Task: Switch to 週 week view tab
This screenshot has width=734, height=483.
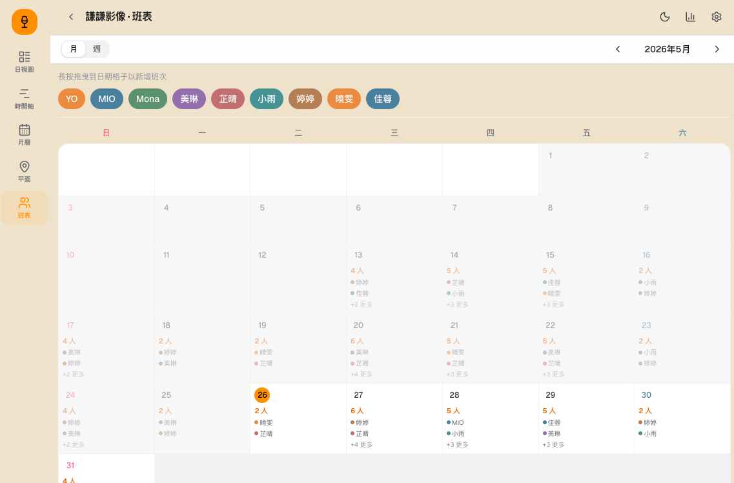Action: click(x=97, y=49)
